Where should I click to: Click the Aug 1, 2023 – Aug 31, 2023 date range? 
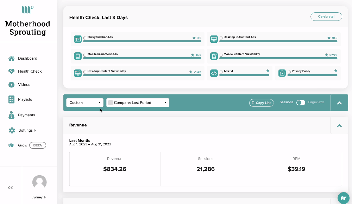[x=90, y=144]
